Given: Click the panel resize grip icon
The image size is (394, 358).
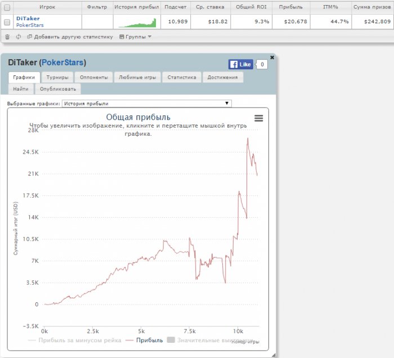Looking at the screenshot, I should [x=274, y=355].
